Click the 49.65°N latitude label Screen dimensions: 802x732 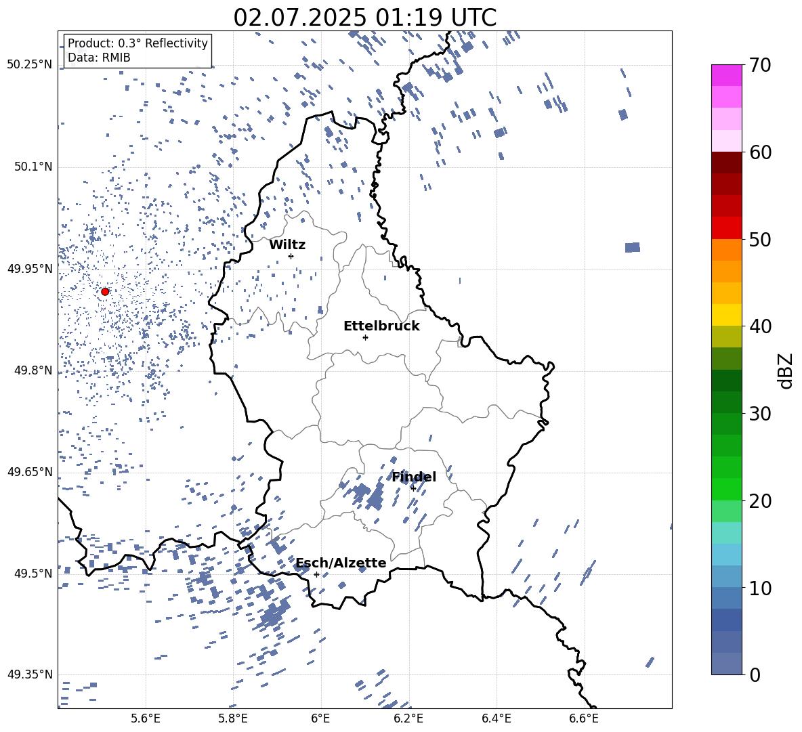[30, 471]
